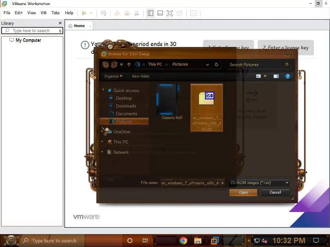Open File name combo box dropdown
Image resolution: width=330 pixels, height=247 pixels.
point(222,183)
